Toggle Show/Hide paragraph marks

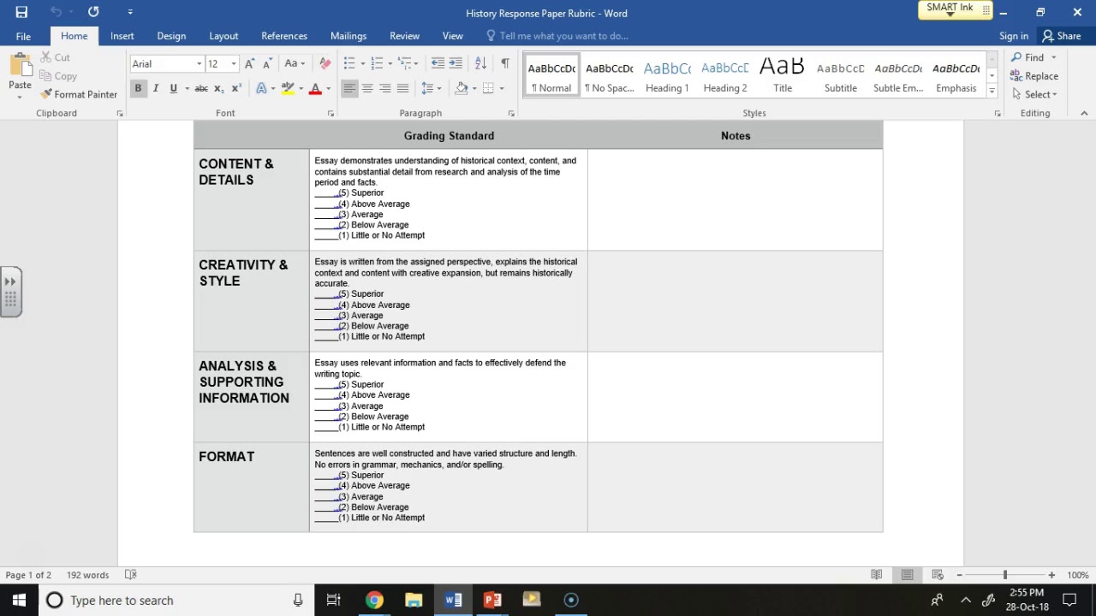(x=505, y=63)
